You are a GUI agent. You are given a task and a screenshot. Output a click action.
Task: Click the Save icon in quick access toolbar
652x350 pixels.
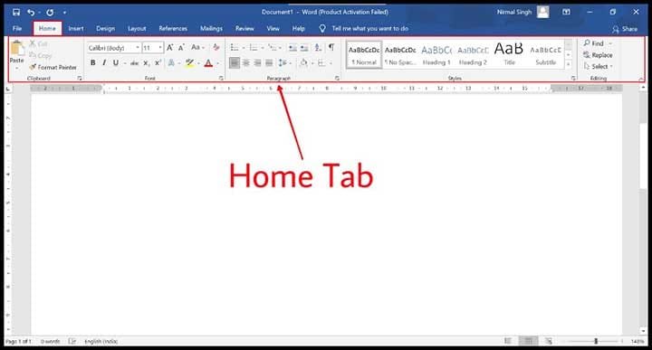coord(15,12)
